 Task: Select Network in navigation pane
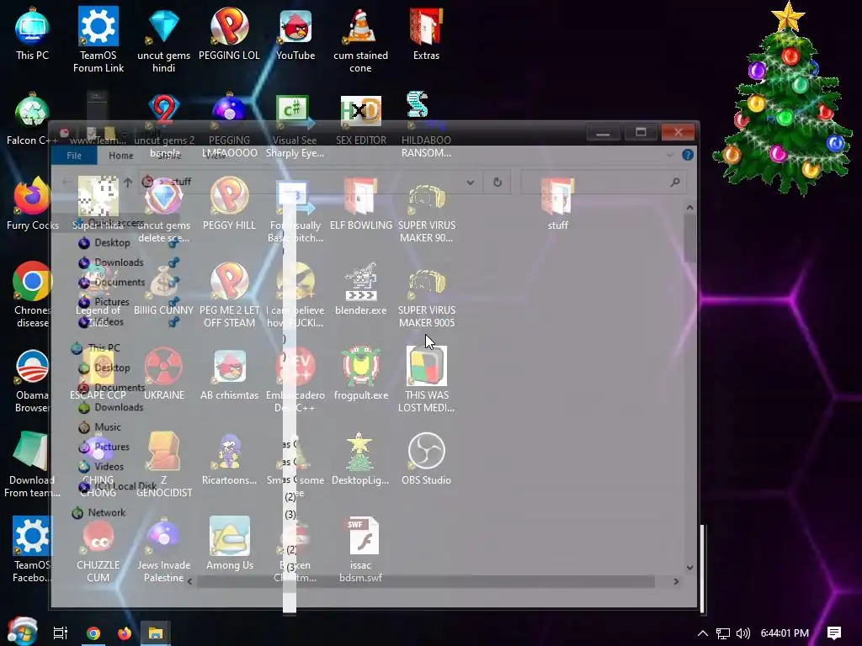(x=107, y=512)
